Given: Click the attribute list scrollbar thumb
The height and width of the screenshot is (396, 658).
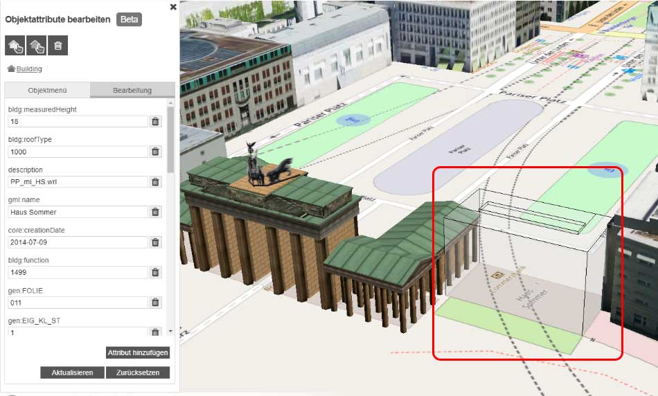Looking at the screenshot, I should [x=170, y=140].
